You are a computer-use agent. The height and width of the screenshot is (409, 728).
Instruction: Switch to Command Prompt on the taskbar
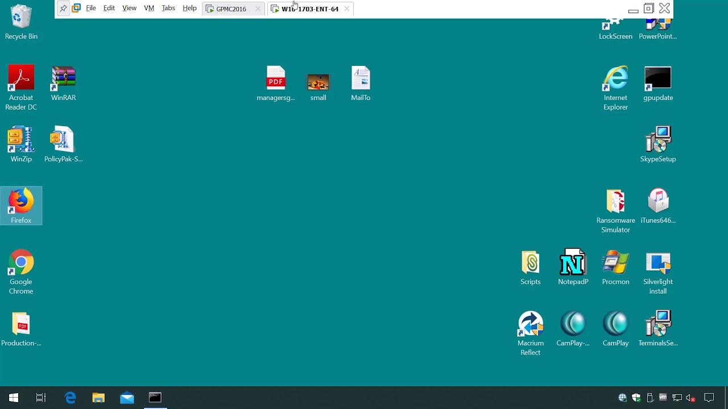pyautogui.click(x=155, y=398)
